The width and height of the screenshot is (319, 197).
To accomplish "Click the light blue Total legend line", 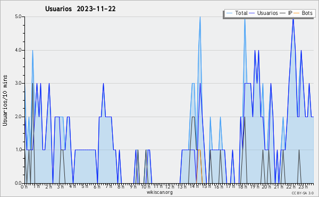I will (229, 13).
